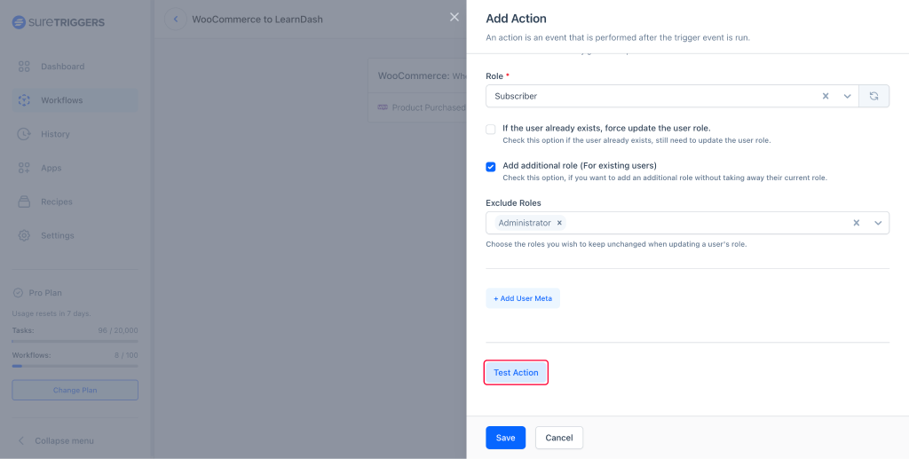Click the History clock icon
Image resolution: width=909 pixels, height=459 pixels.
pyautogui.click(x=24, y=134)
